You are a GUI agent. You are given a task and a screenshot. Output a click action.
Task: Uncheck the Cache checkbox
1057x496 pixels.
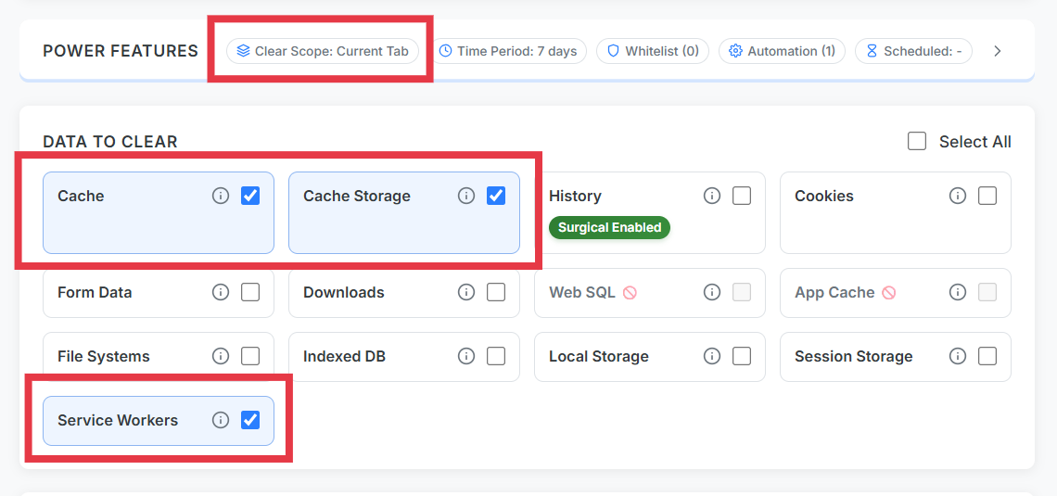[x=250, y=197]
